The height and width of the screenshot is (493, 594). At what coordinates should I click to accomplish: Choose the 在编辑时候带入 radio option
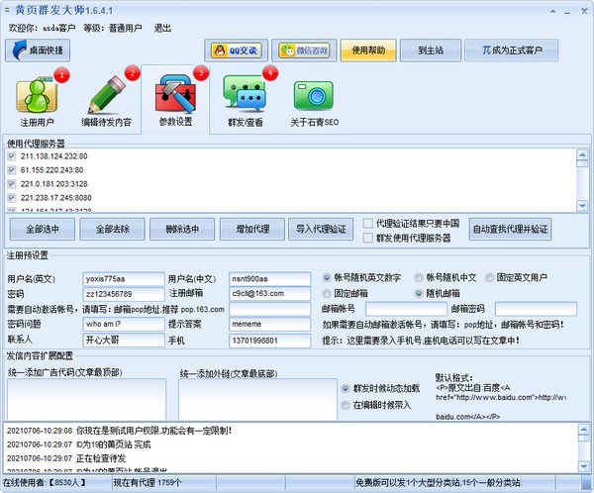tap(346, 405)
